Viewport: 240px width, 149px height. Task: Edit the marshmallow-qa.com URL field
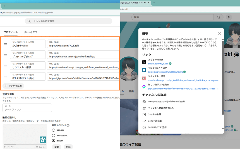[x=83, y=66]
